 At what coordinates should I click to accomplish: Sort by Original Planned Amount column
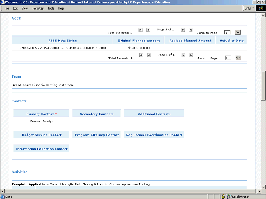[139, 41]
